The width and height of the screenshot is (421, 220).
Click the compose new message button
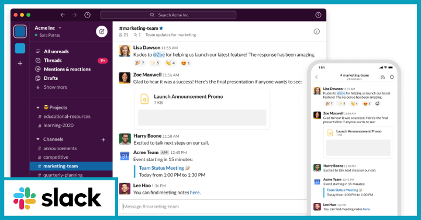[102, 32]
